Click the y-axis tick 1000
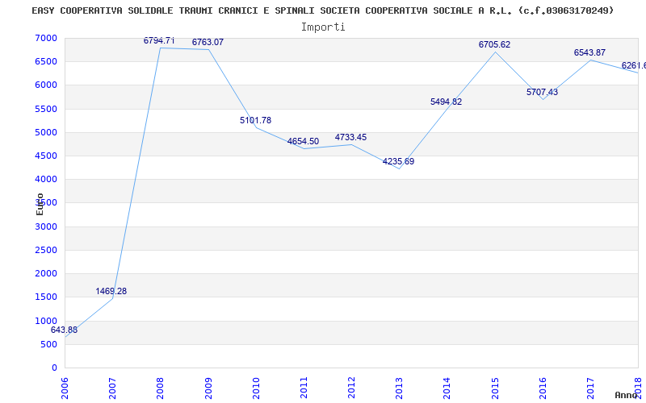The width and height of the screenshot is (646, 403). click(x=47, y=321)
